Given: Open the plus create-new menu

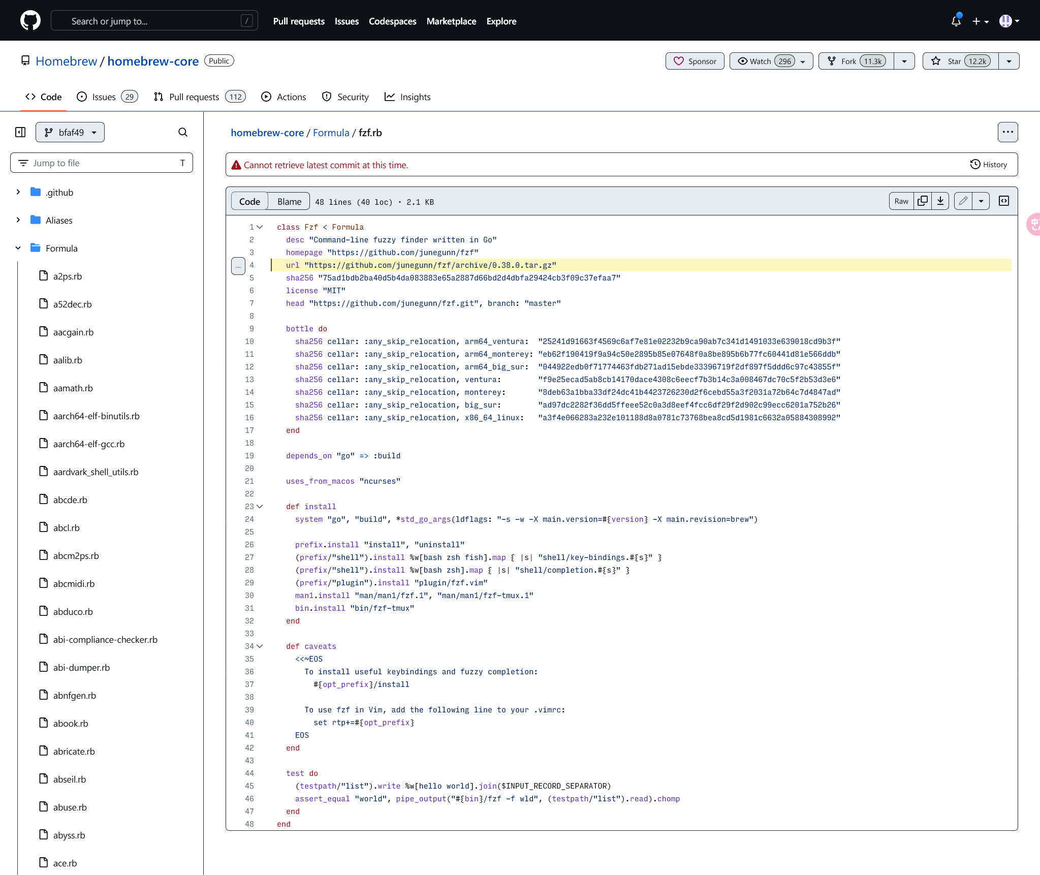Looking at the screenshot, I should click(980, 21).
